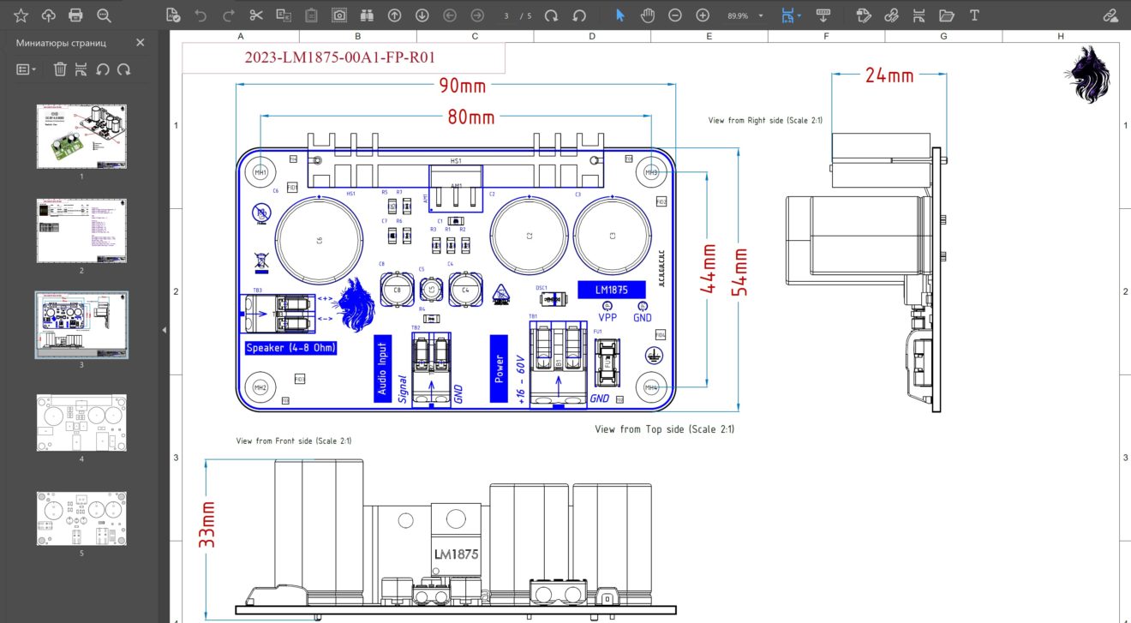Viewport: 1131px width, 623px height.
Task: Star this document as a favorite
Action: [x=21, y=15]
